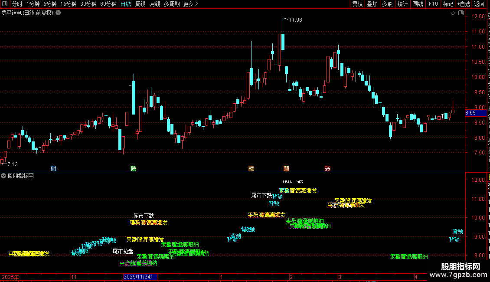Add stock via +自选 button
The height and width of the screenshot is (282, 490).
coord(464,4)
